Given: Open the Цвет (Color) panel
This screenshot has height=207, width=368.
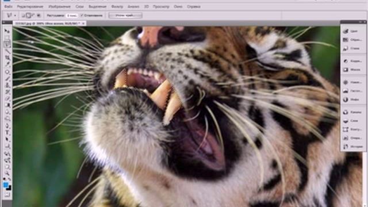Looking at the screenshot, I should pos(352,31).
